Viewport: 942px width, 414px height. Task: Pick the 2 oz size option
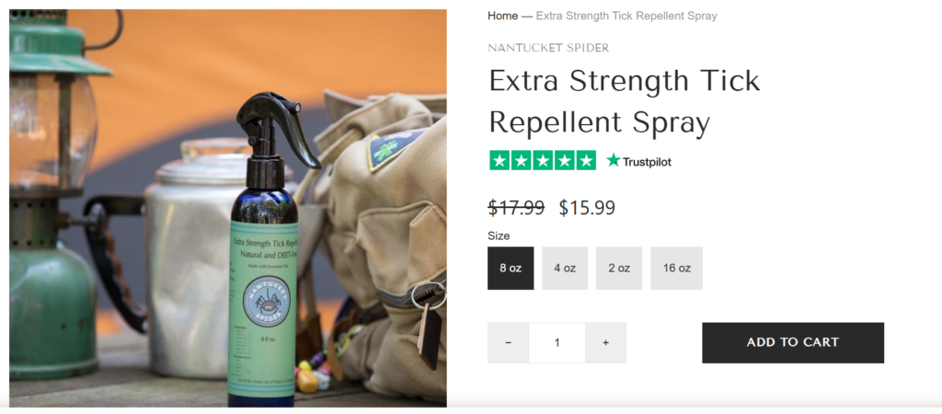619,268
